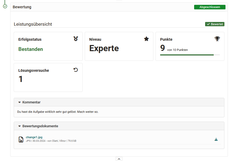Open the change1.jpg link
The width and height of the screenshot is (233, 161).
click(x=34, y=137)
